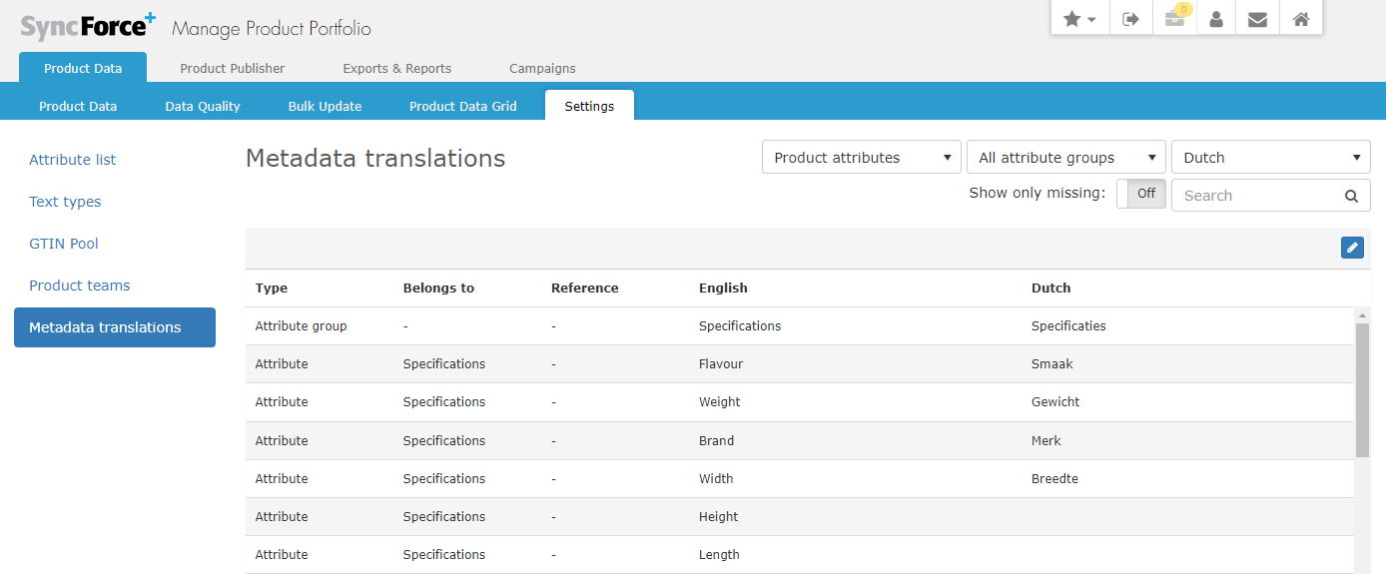This screenshot has height=574, width=1386.
Task: Open Product teams in sidebar
Action: point(80,286)
